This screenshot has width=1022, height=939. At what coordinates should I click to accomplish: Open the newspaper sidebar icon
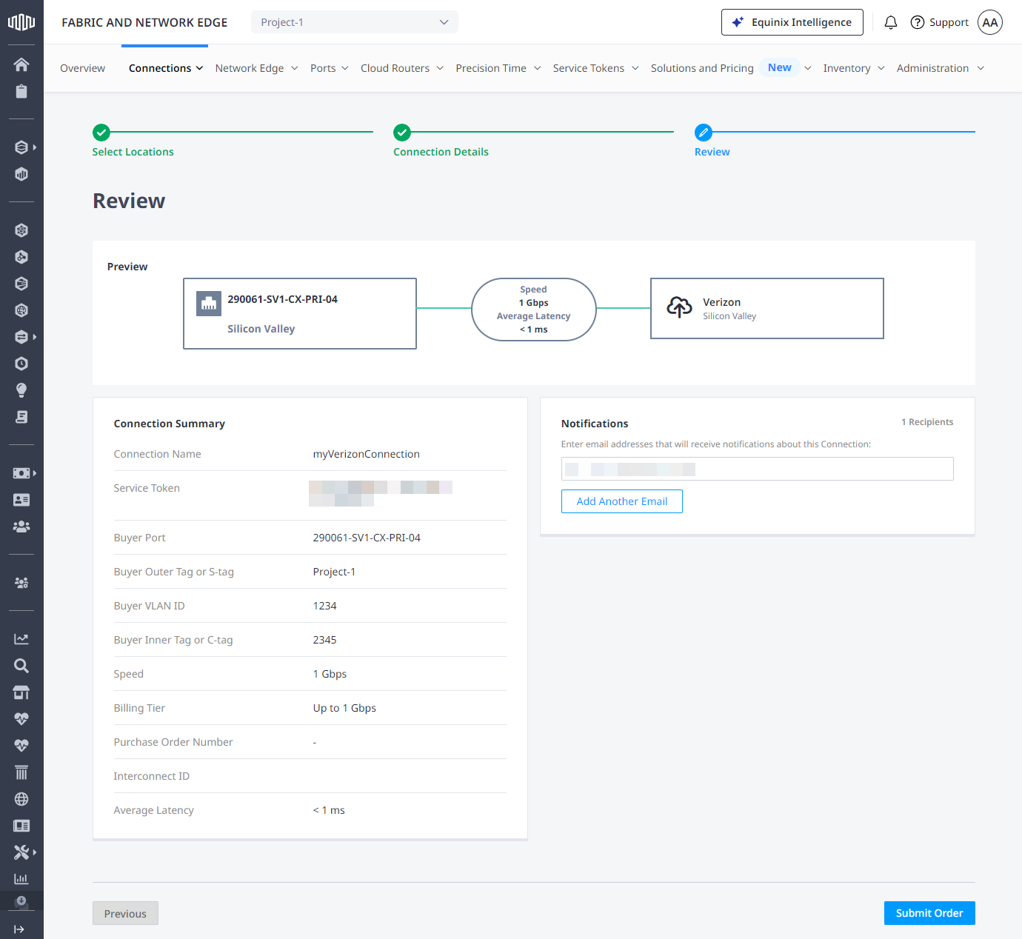(x=21, y=826)
